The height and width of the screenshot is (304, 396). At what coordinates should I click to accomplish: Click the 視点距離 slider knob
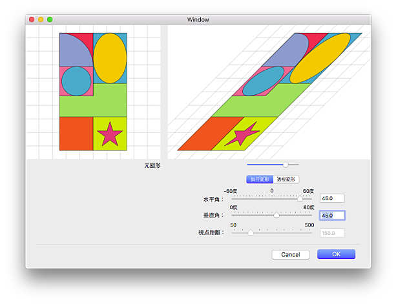coord(251,232)
